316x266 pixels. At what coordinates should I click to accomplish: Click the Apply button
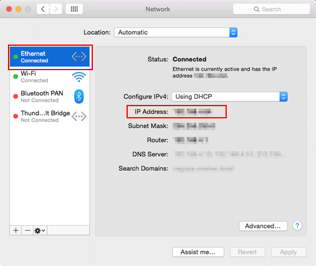click(x=288, y=252)
